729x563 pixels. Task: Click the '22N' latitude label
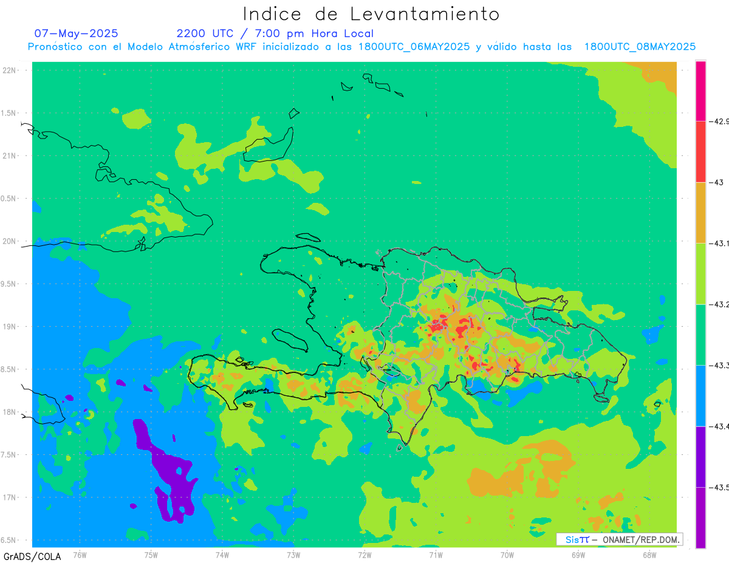coord(10,70)
